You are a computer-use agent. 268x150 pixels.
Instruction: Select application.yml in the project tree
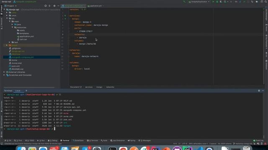point(26,36)
